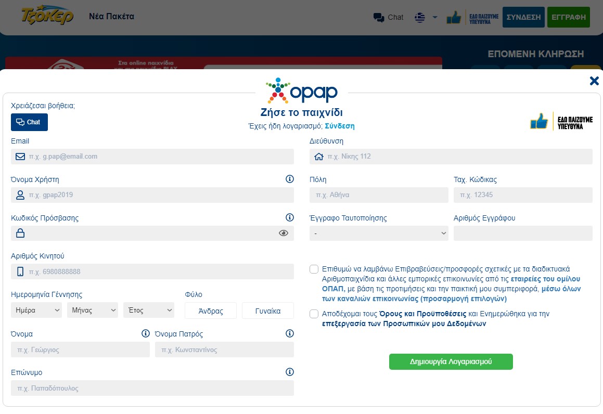Click the phone icon in mobile field
The height and width of the screenshot is (414, 603).
[x=20, y=272]
